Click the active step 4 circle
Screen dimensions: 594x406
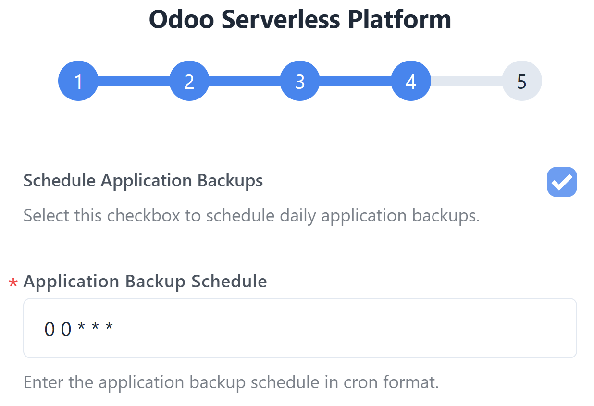click(x=411, y=81)
